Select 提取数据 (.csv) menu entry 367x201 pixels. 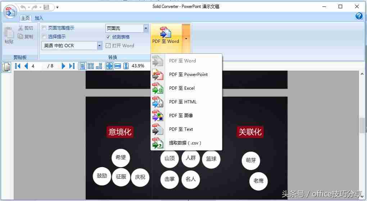tap(186, 143)
